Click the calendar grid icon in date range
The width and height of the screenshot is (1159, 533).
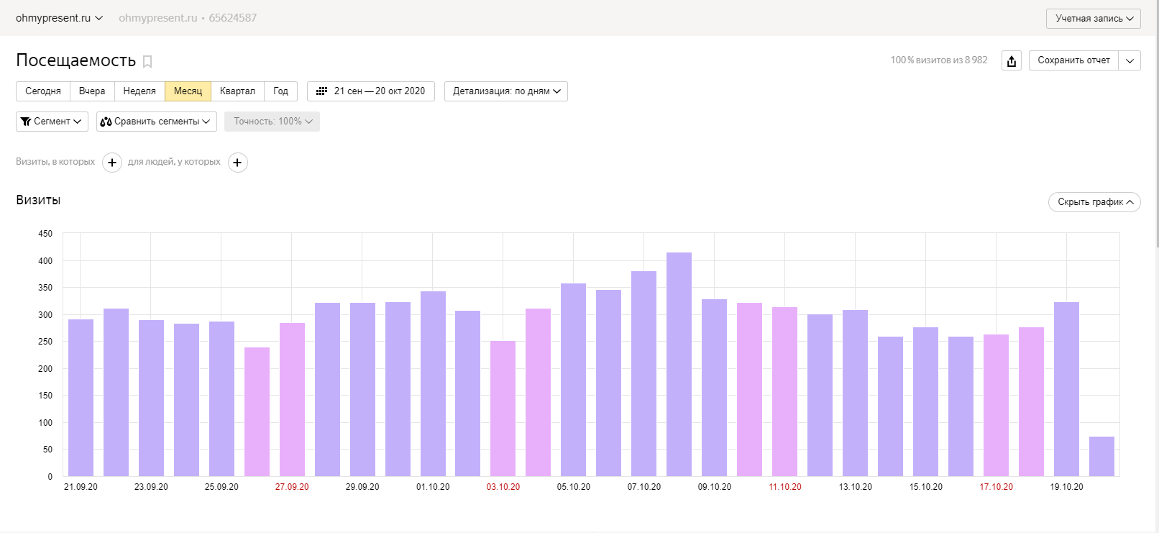tap(321, 91)
